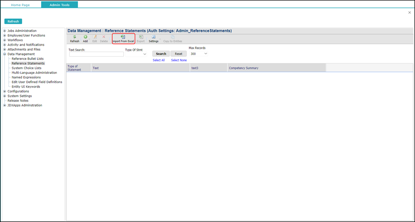The width and height of the screenshot is (415, 222).
Task: Open the Settings toolbar icon
Action: coord(153,37)
